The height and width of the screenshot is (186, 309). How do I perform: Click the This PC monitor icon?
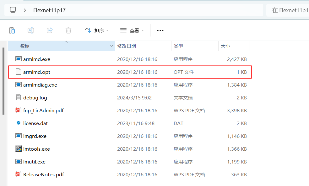[13, 10]
